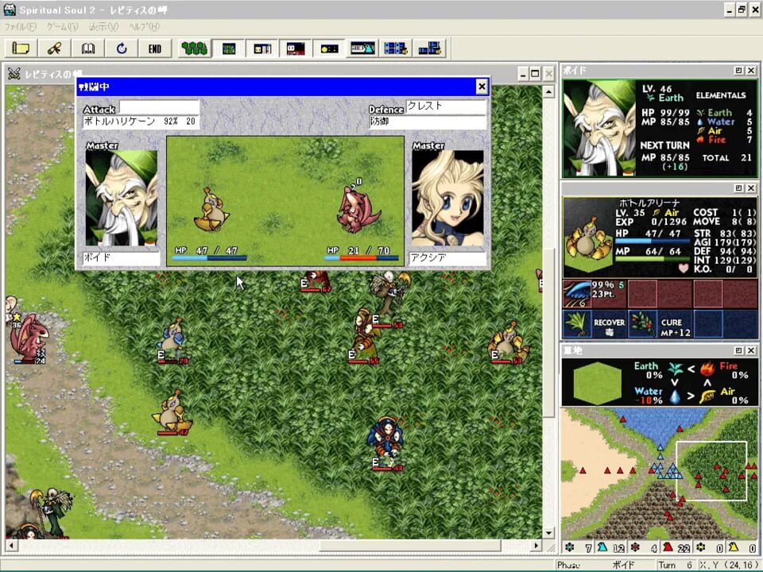Viewport: 763px width, 572px height.
Task: Click the blue robed unit on the map
Action: click(385, 438)
